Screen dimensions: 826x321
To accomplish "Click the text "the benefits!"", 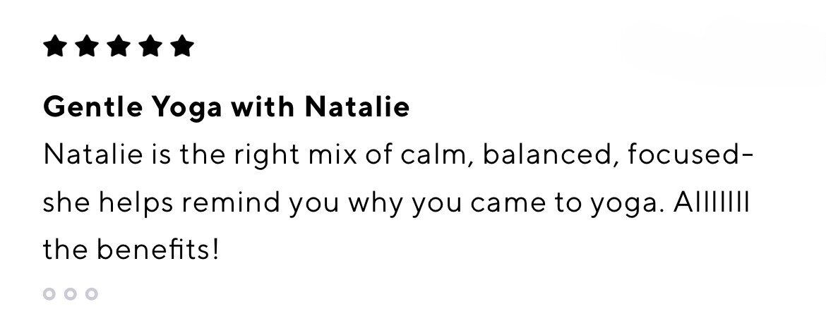I will point(131,250).
